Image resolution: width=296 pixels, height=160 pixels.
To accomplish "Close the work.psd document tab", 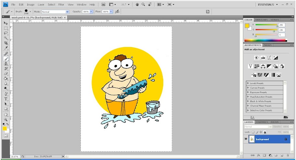I will (x=65, y=17).
